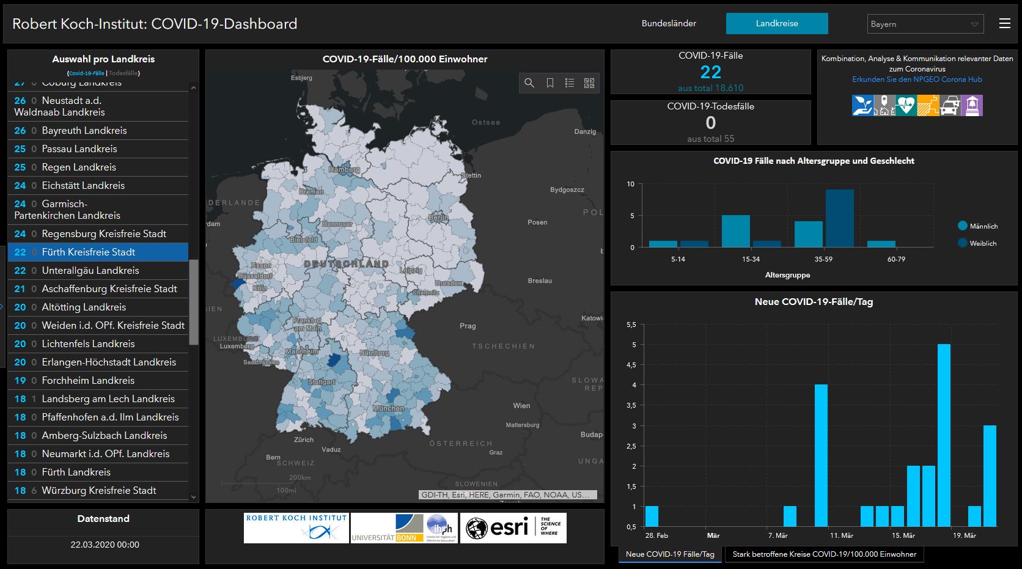Click the purple bell tower icon
The width and height of the screenshot is (1022, 569).
(972, 105)
